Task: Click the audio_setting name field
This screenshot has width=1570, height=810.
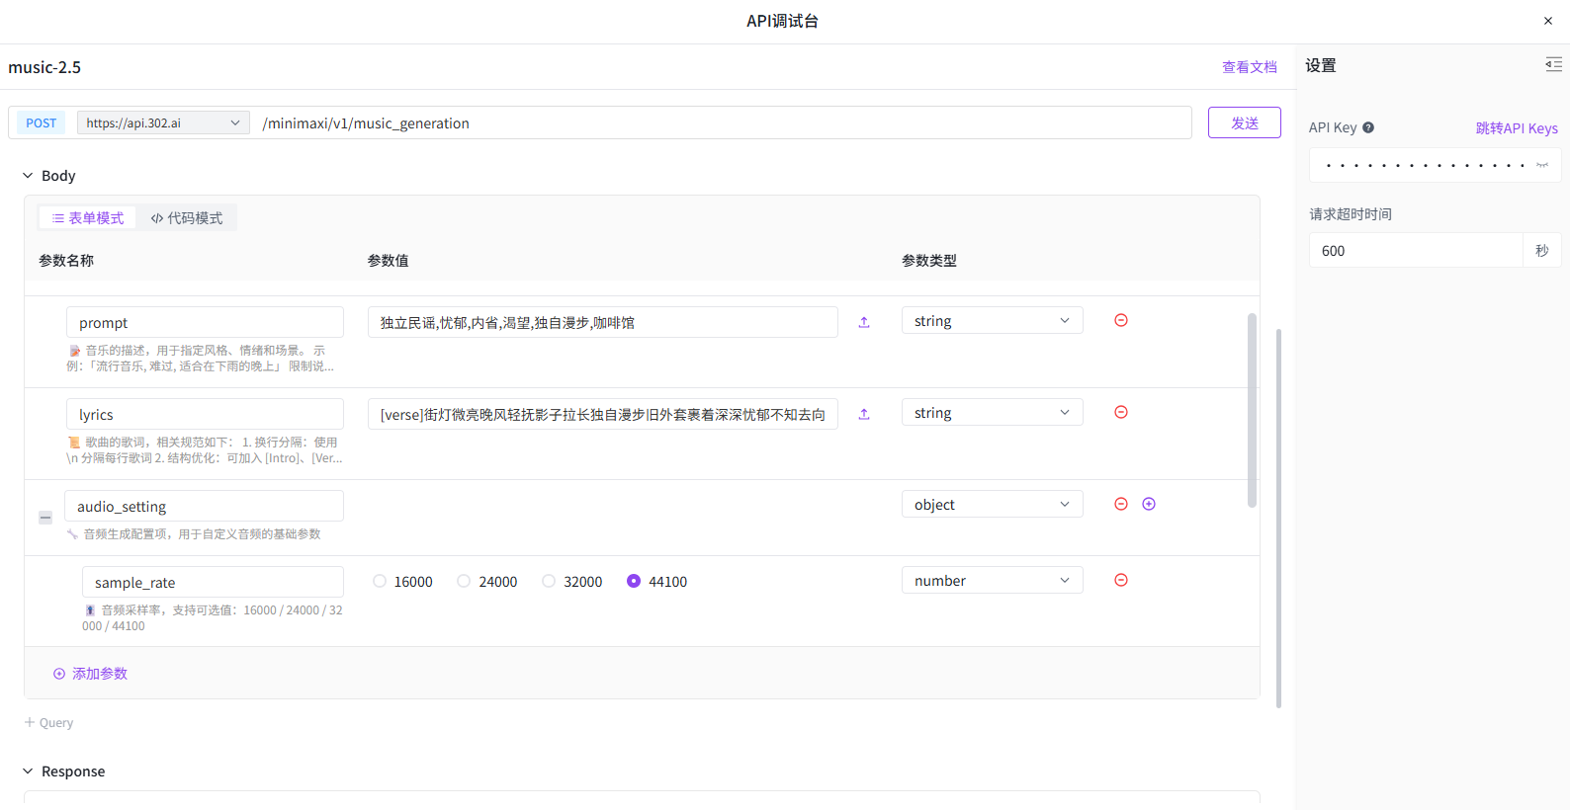Action: (x=205, y=506)
